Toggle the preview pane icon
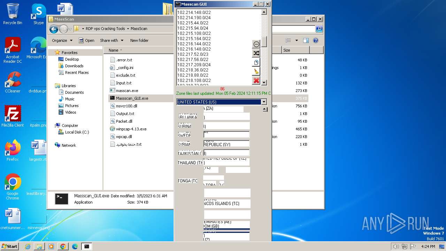 point(306,40)
